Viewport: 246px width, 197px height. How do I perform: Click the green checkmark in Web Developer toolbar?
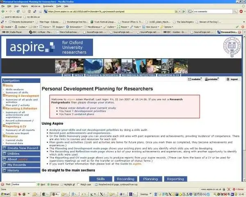237,27
